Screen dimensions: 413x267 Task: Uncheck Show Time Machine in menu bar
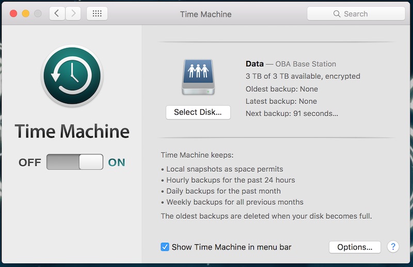[165, 247]
